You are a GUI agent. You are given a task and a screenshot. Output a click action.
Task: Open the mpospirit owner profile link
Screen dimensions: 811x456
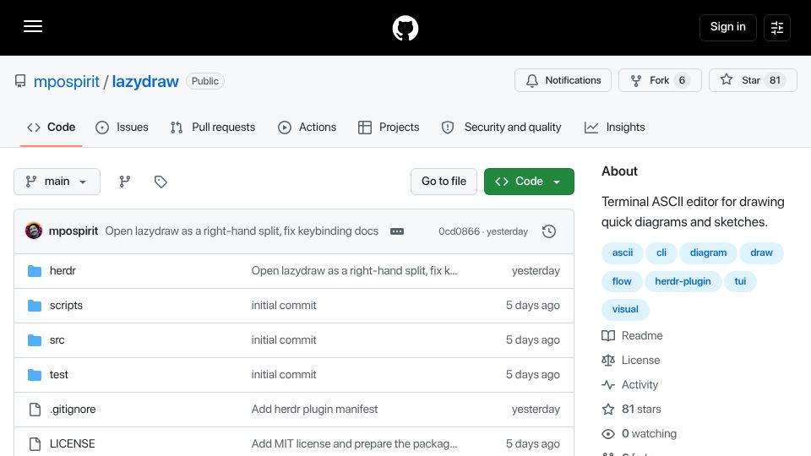coord(66,81)
